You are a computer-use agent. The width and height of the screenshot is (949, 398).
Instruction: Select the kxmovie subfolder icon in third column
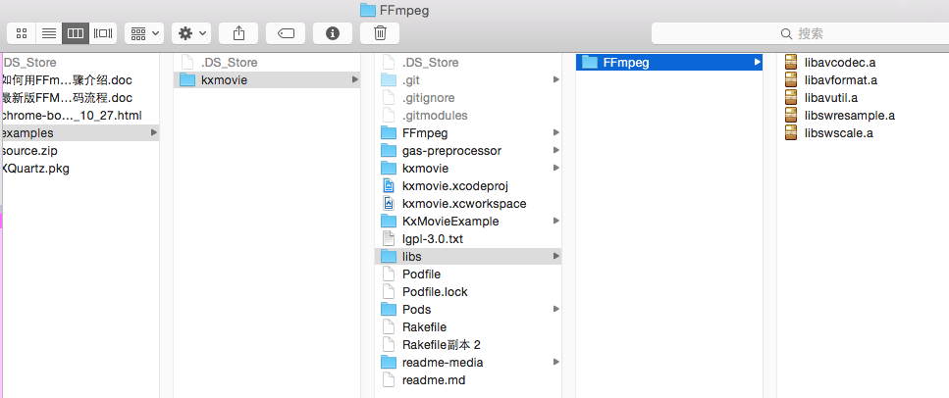point(389,169)
